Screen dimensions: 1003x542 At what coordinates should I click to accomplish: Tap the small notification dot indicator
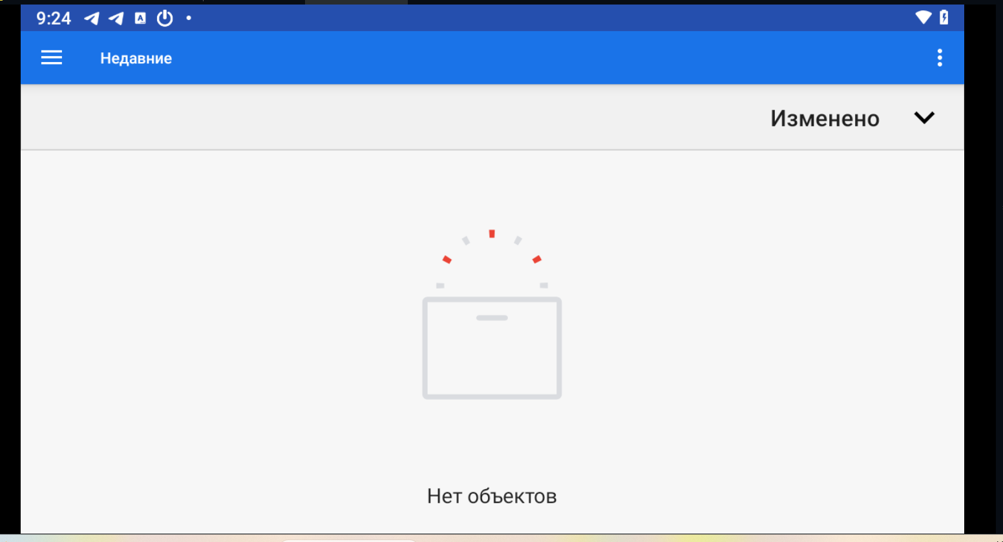189,18
